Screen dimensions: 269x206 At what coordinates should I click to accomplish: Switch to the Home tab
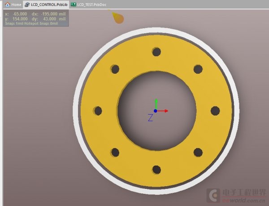click(x=13, y=4)
